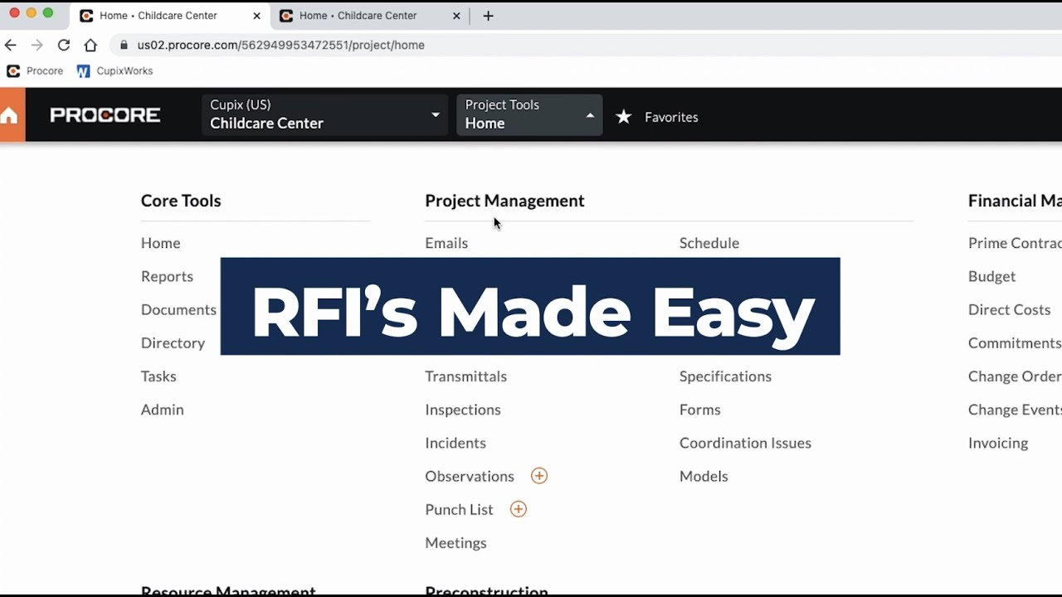Click the orange Procore home icon
This screenshot has height=597, width=1062.
[x=10, y=115]
